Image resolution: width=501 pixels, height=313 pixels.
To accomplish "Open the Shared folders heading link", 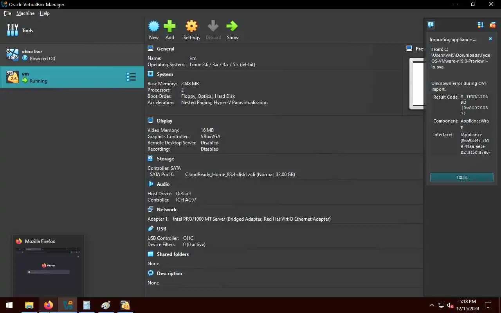I will point(173,254).
